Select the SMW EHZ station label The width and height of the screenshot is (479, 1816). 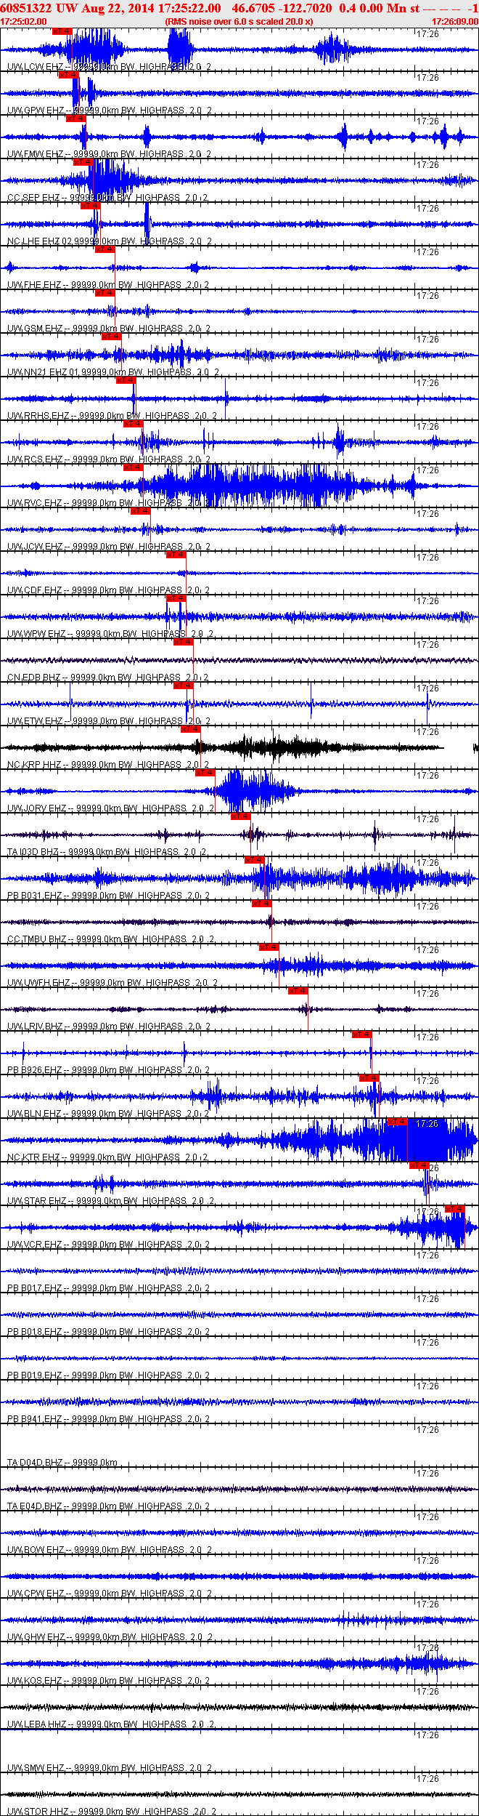(x=109, y=1768)
